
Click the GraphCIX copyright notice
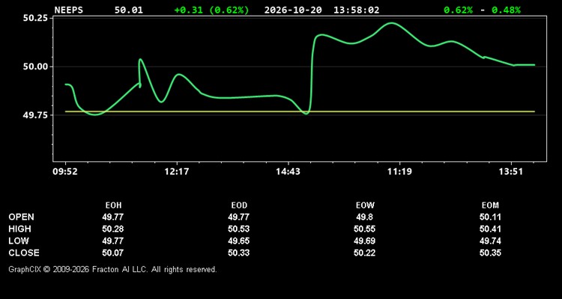(112, 269)
